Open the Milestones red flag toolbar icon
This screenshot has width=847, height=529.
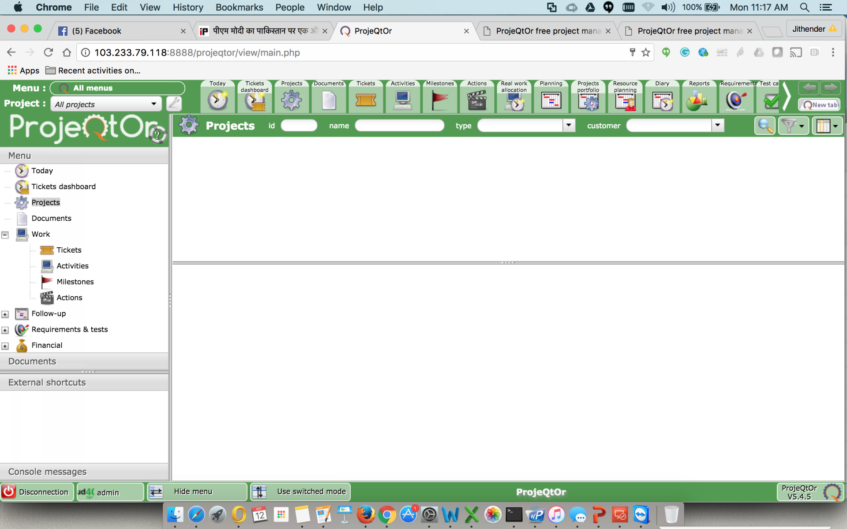click(x=439, y=101)
